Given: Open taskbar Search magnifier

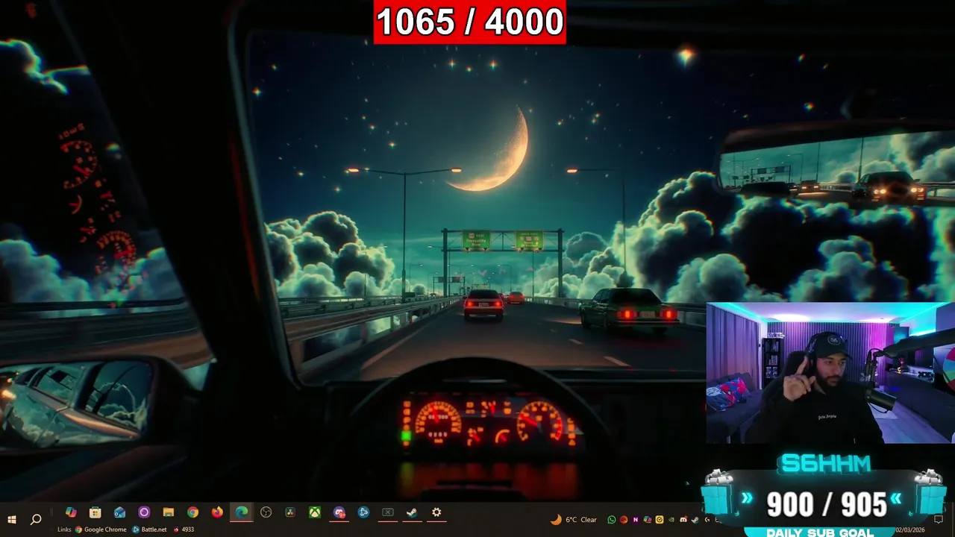Looking at the screenshot, I should (36, 519).
